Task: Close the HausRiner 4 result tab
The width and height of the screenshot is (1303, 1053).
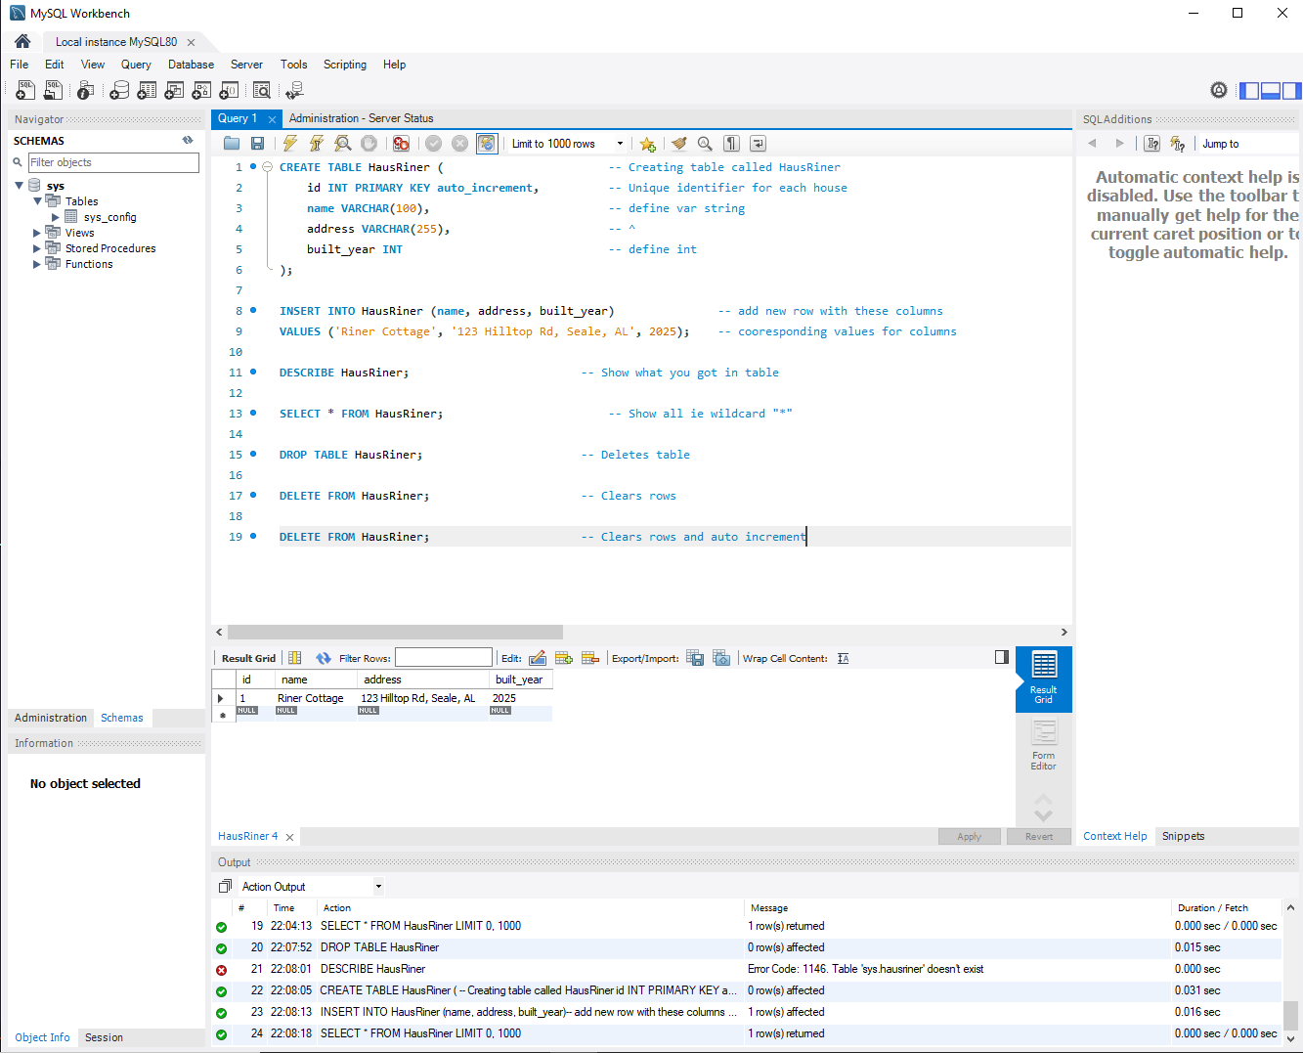Action: coord(289,837)
